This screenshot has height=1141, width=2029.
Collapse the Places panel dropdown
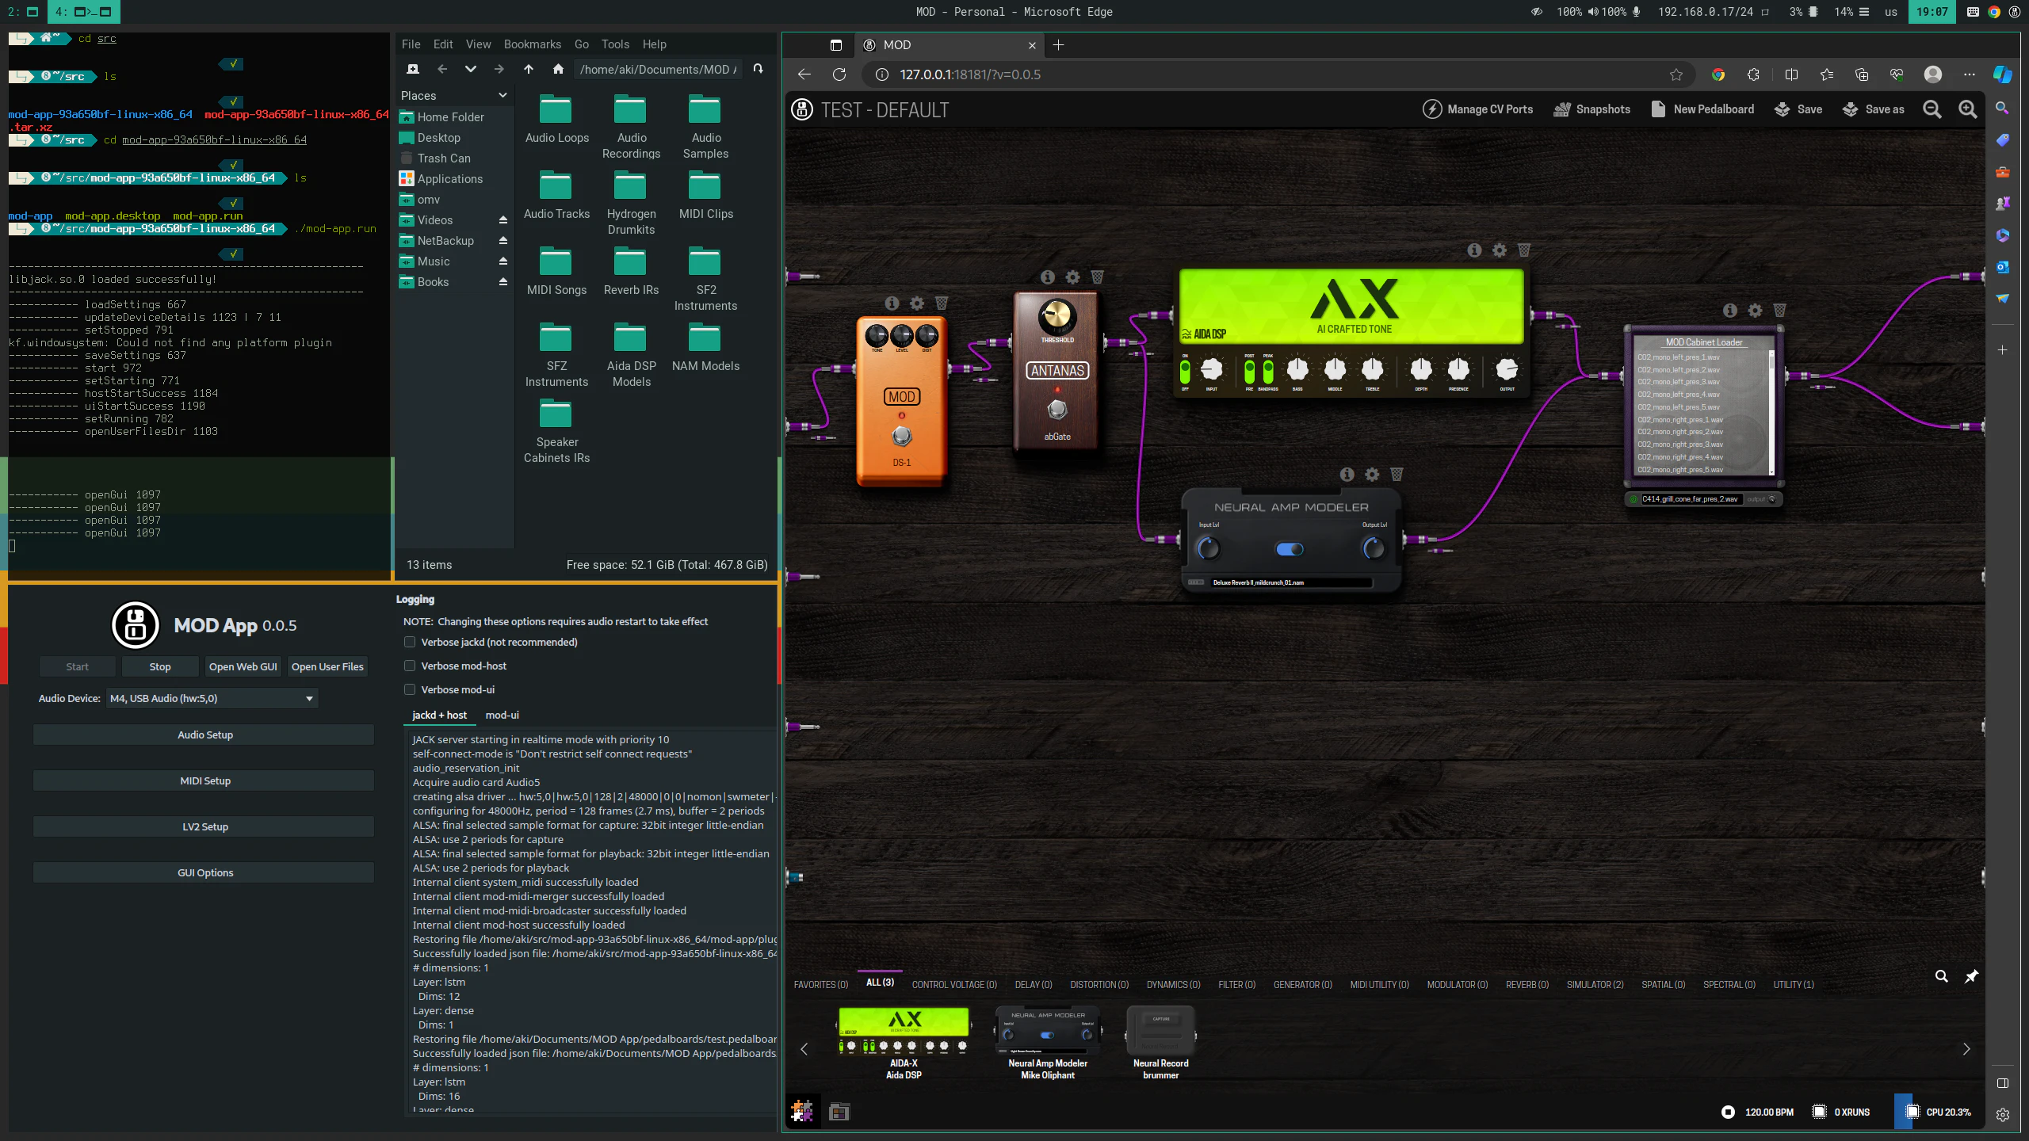502,95
